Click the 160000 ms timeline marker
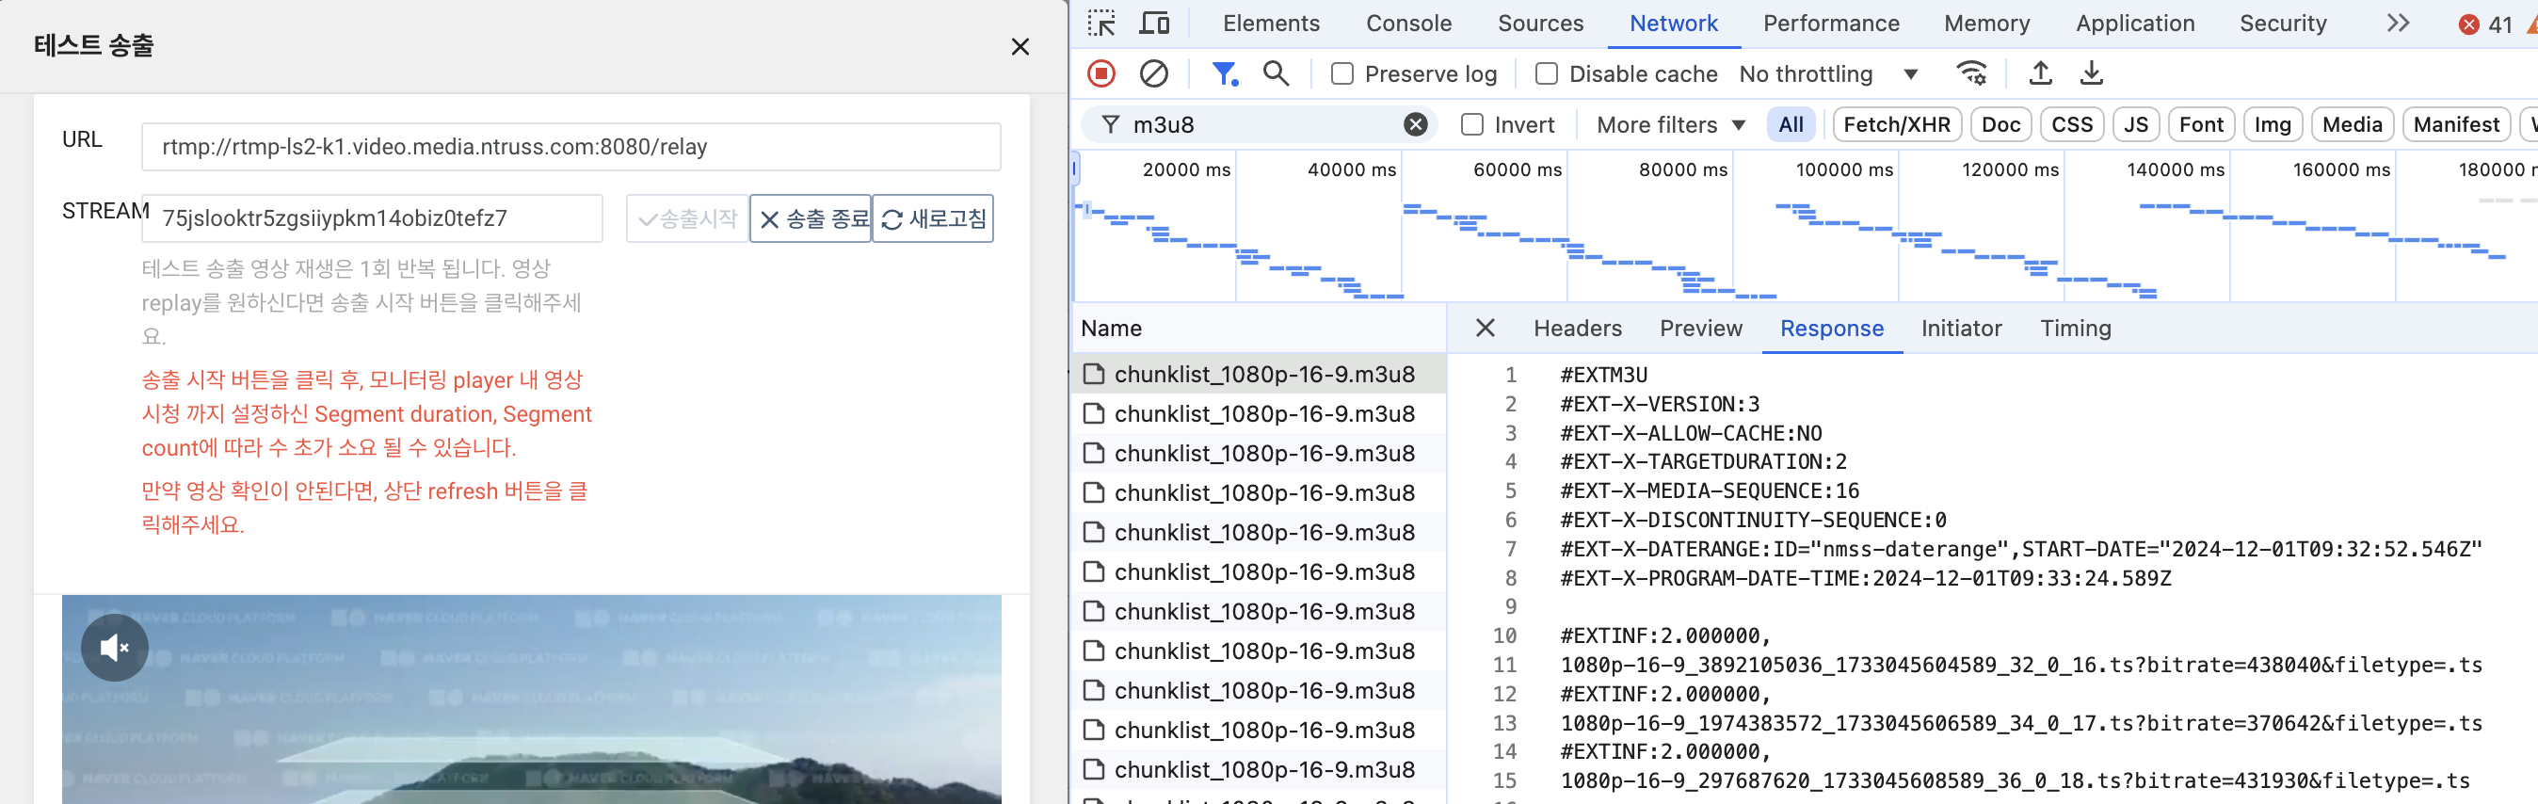Viewport: 2538px width, 804px height. (x=2340, y=169)
